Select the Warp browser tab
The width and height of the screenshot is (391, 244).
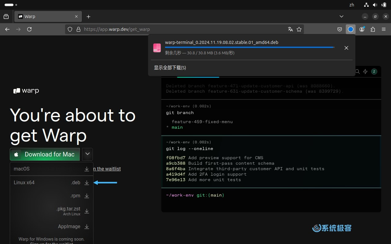tap(48, 16)
